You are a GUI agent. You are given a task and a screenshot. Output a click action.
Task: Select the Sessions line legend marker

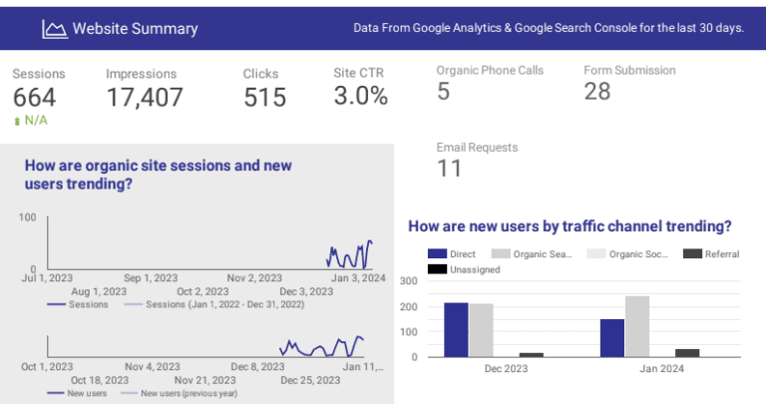coord(56,304)
